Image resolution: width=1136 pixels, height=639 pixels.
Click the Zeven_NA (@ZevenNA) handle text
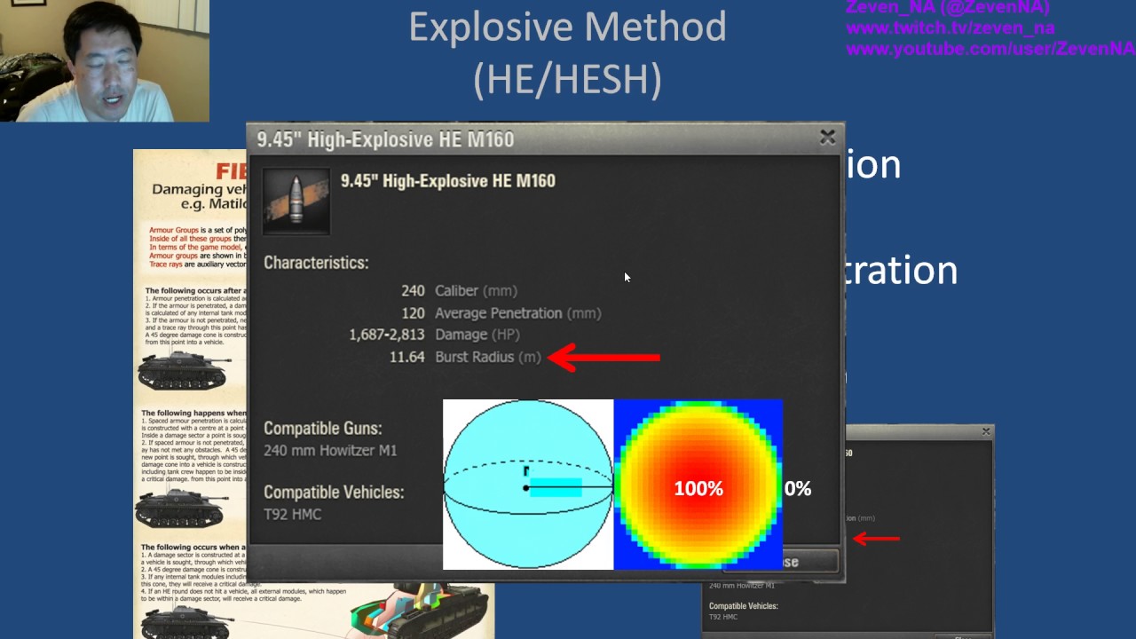pos(948,8)
